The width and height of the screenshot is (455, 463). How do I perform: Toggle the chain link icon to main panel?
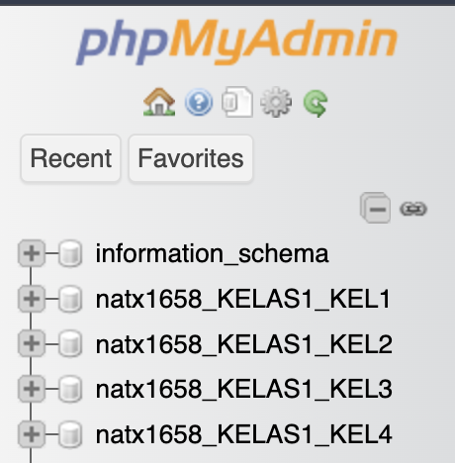(413, 209)
